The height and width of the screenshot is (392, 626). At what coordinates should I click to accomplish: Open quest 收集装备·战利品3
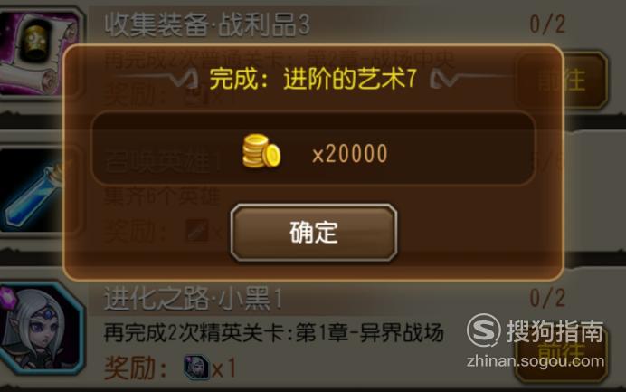[x=207, y=24]
